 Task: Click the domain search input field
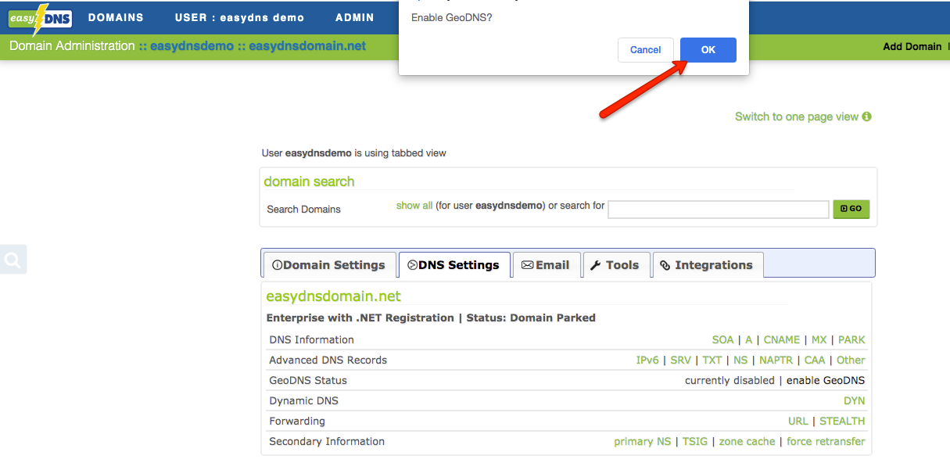(x=718, y=209)
